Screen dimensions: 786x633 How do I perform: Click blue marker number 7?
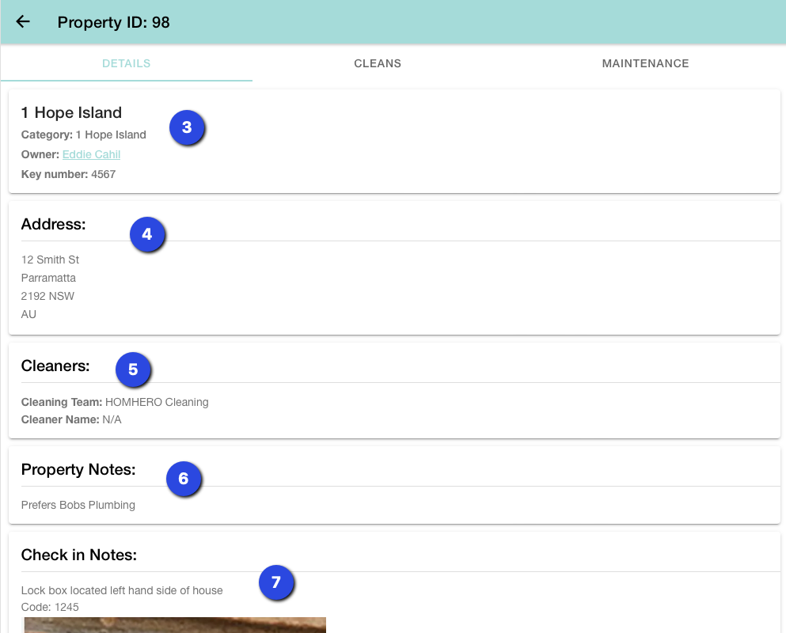coord(276,582)
